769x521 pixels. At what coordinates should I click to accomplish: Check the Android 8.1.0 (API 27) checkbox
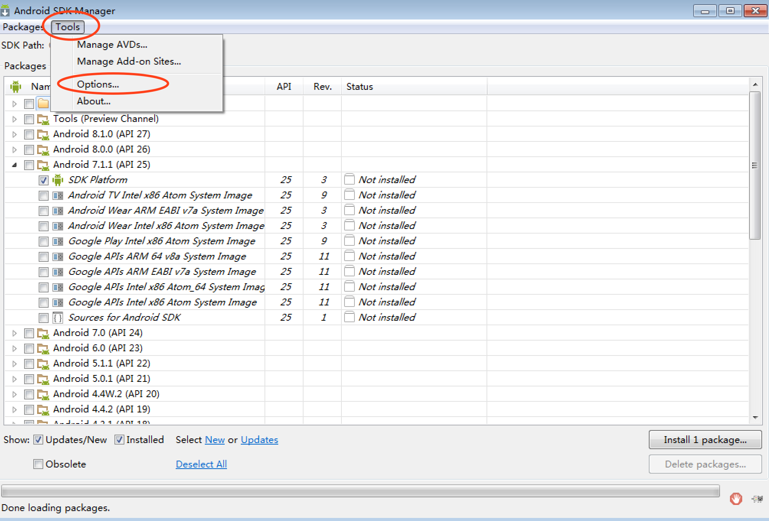[29, 135]
